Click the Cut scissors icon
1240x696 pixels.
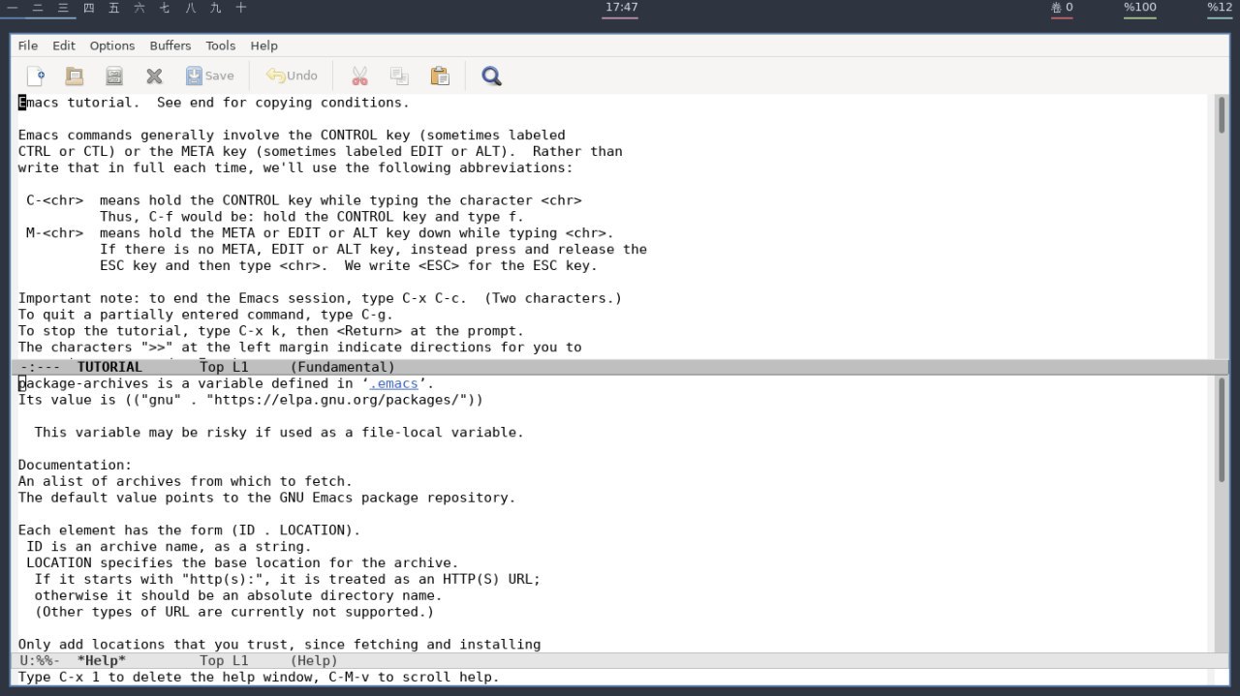point(359,76)
